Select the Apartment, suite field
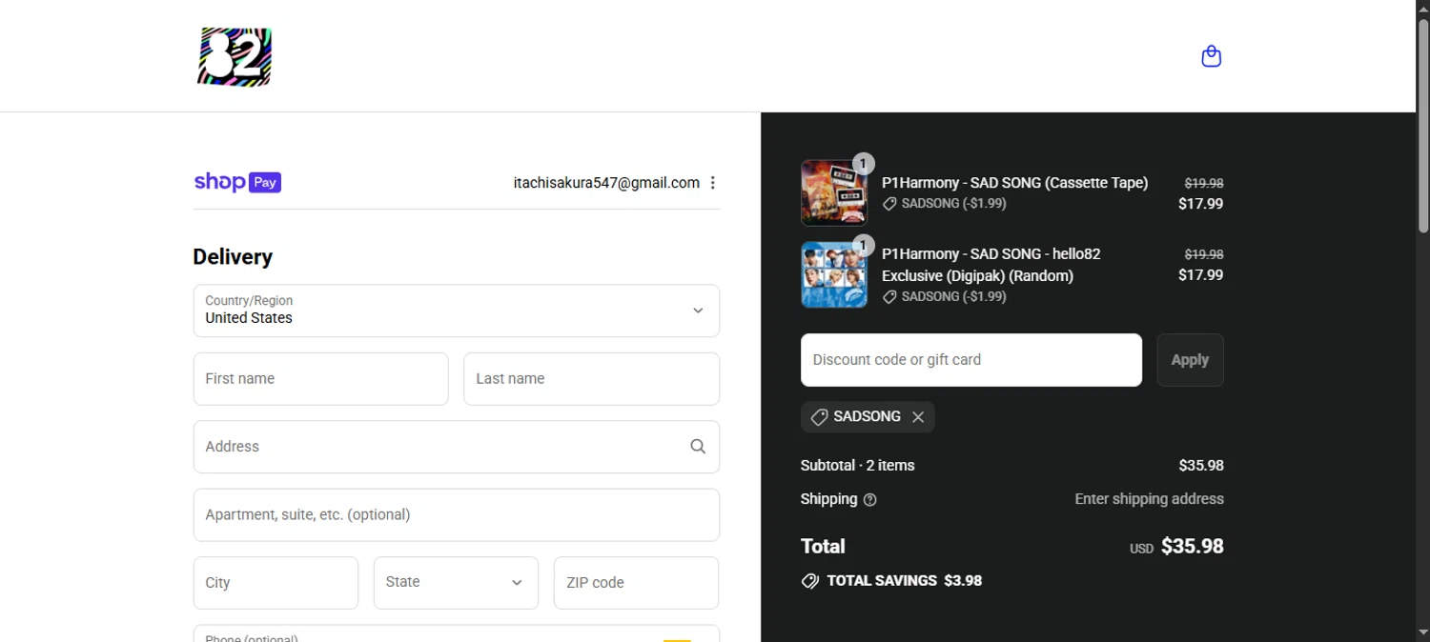This screenshot has height=642, width=1430. pos(457,515)
